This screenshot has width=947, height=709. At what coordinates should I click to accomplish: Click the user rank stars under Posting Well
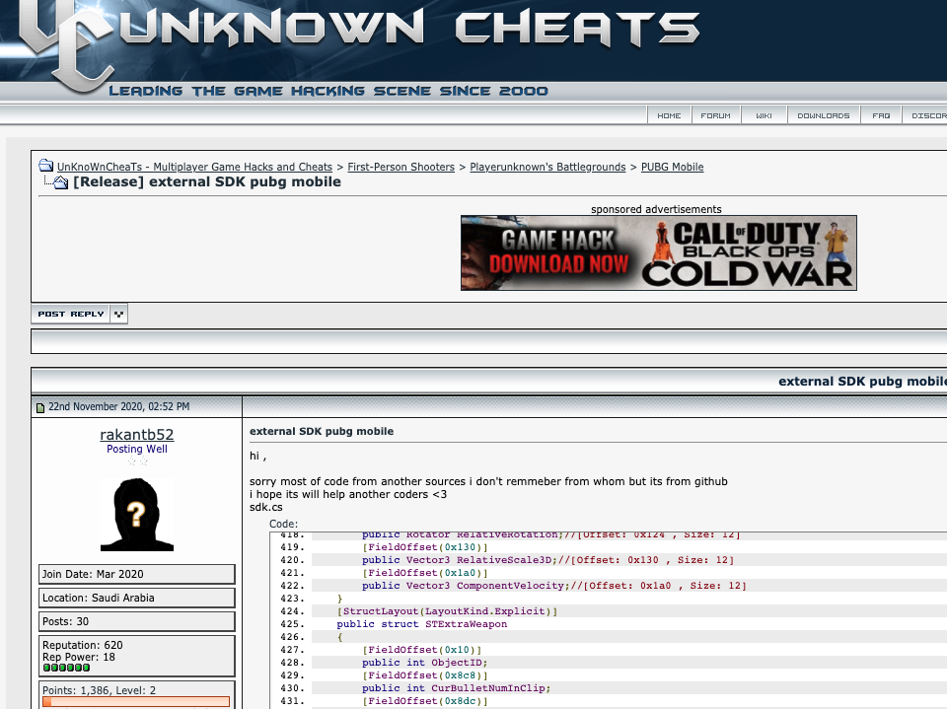coord(138,461)
